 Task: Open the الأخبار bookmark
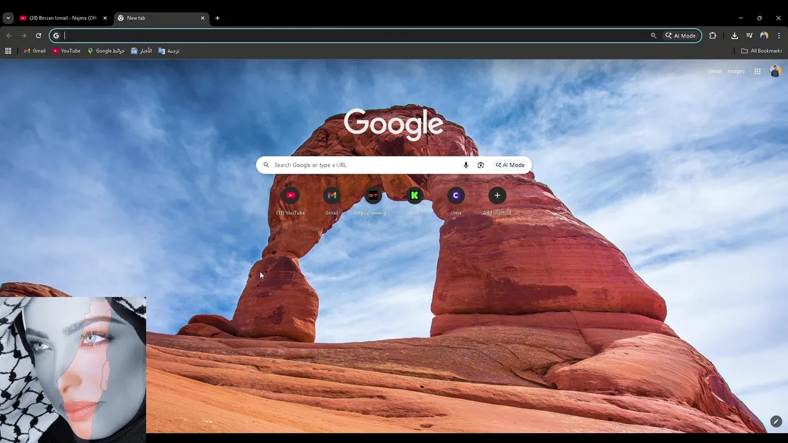click(141, 51)
